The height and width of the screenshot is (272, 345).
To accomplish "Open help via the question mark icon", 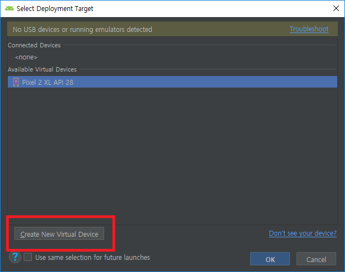I will point(15,257).
